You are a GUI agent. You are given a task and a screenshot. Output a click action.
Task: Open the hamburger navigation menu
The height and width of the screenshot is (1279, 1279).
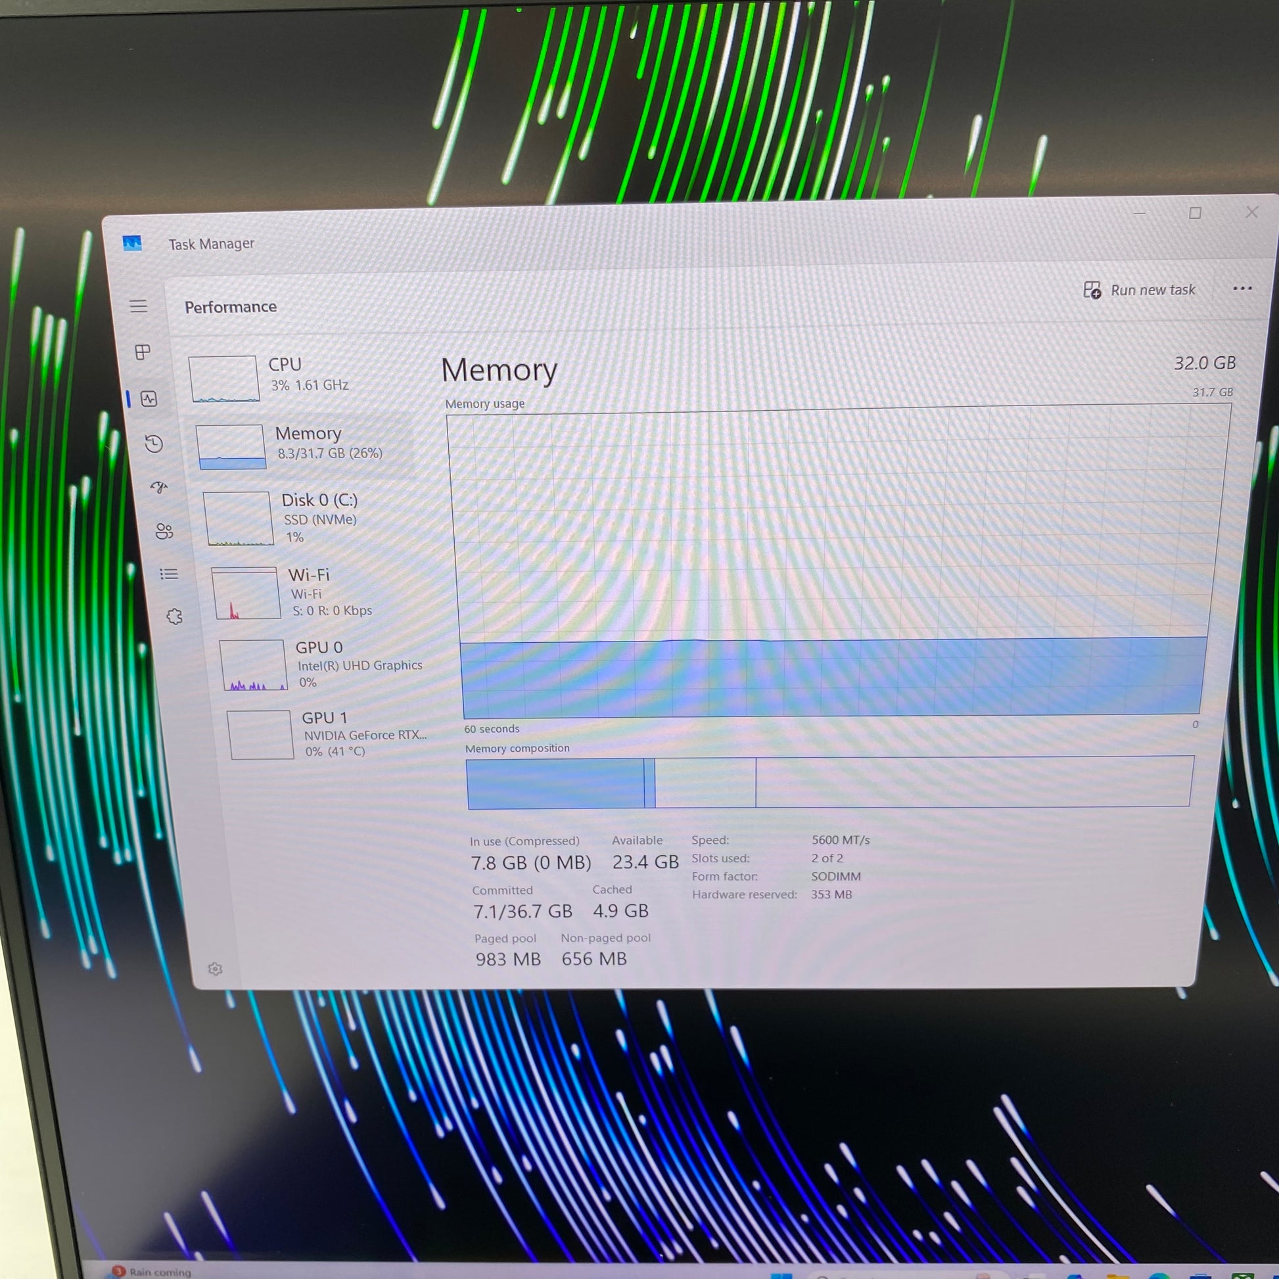click(x=139, y=306)
